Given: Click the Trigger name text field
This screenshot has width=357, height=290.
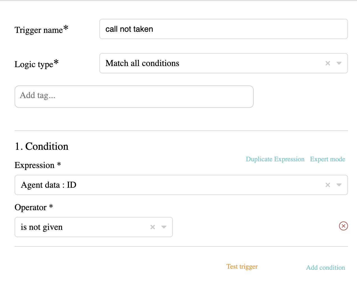Looking at the screenshot, I should (224, 29).
